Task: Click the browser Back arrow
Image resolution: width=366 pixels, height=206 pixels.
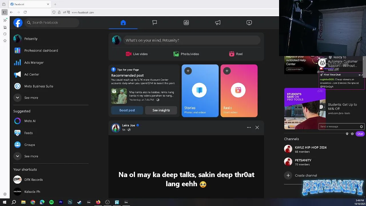Action: coord(11,12)
